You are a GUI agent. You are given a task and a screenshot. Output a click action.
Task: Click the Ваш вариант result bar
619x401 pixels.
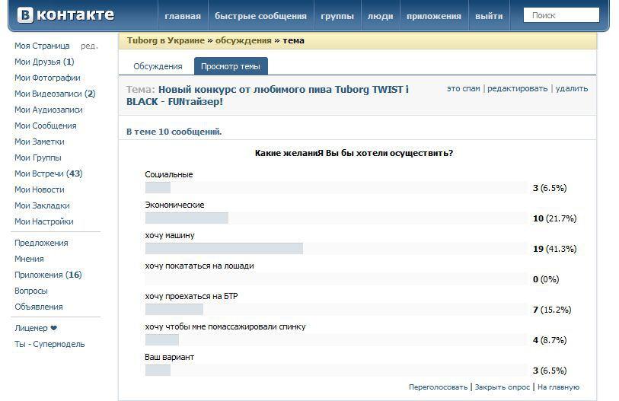tap(336, 370)
